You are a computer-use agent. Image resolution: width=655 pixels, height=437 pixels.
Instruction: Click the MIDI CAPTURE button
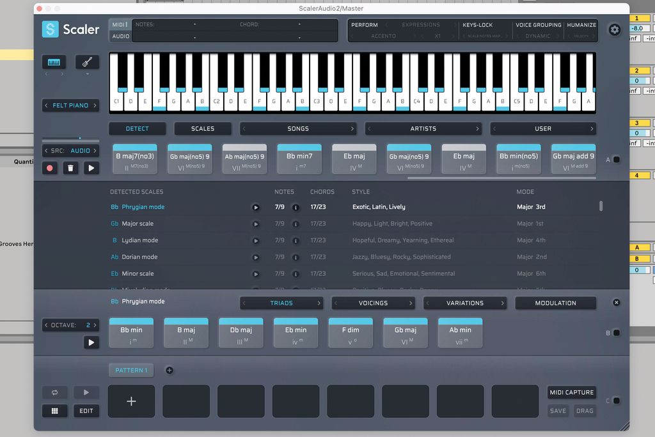click(x=571, y=392)
